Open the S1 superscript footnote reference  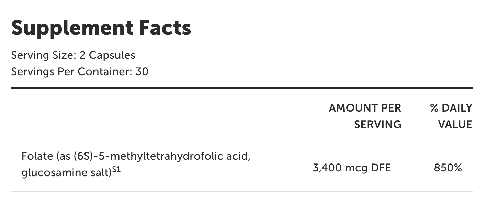(x=116, y=170)
